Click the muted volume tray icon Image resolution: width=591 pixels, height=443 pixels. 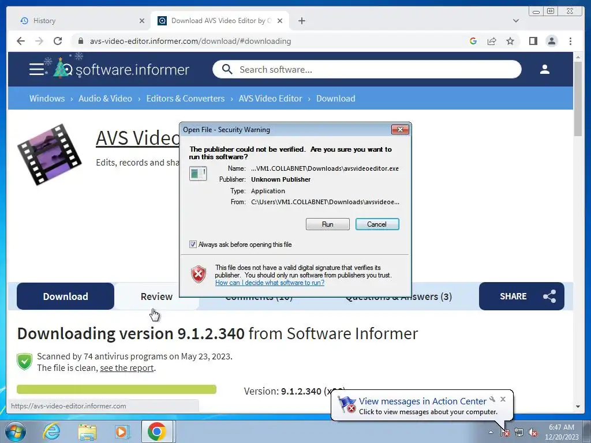click(533, 433)
